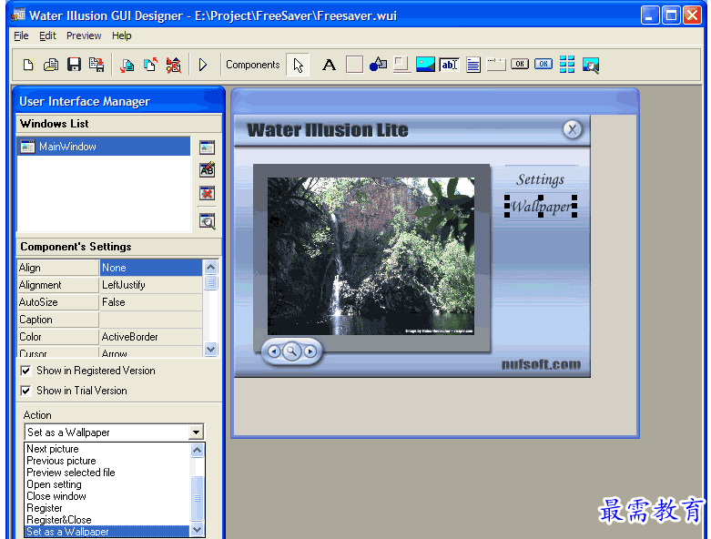Image resolution: width=711 pixels, height=539 pixels.
Task: Click the rename window icon in Windows List
Action: pos(208,169)
